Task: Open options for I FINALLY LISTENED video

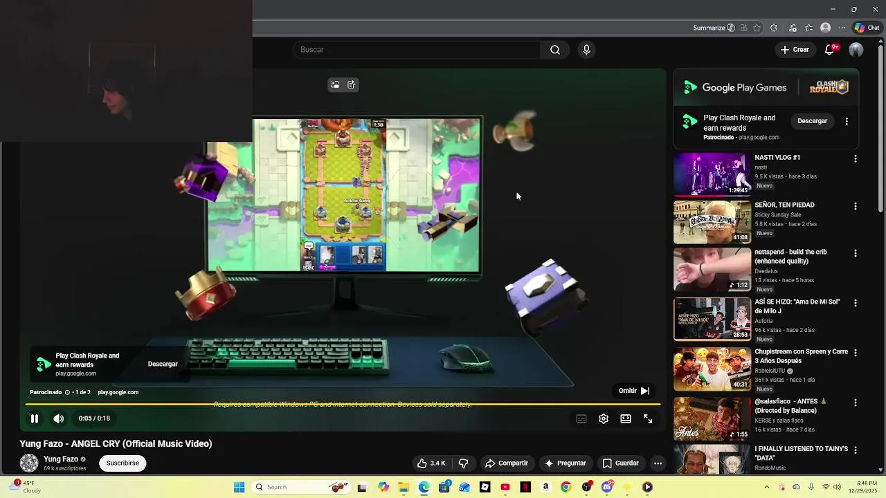Action: click(x=856, y=450)
